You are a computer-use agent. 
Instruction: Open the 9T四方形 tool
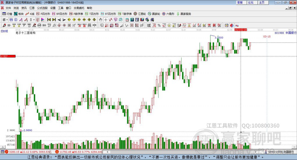point(108,14)
